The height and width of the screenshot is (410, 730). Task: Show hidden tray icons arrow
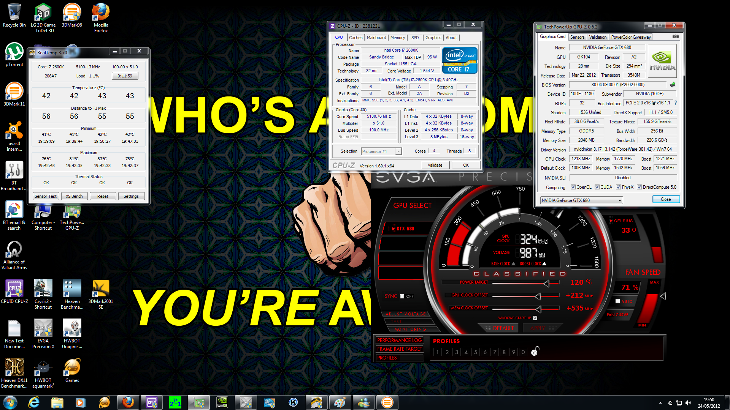tap(660, 403)
